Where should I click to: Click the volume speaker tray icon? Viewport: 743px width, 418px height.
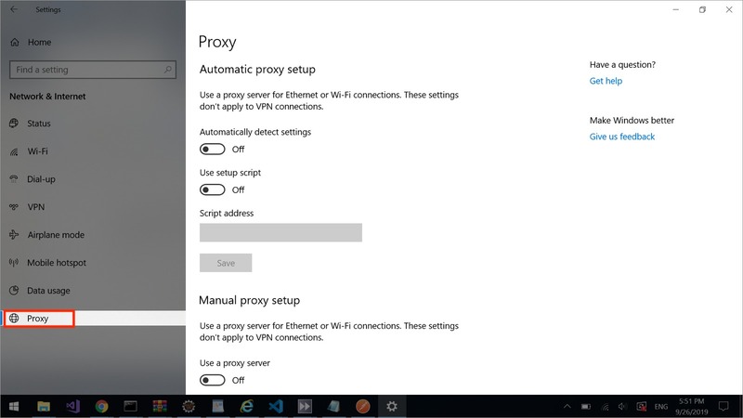[622, 407]
